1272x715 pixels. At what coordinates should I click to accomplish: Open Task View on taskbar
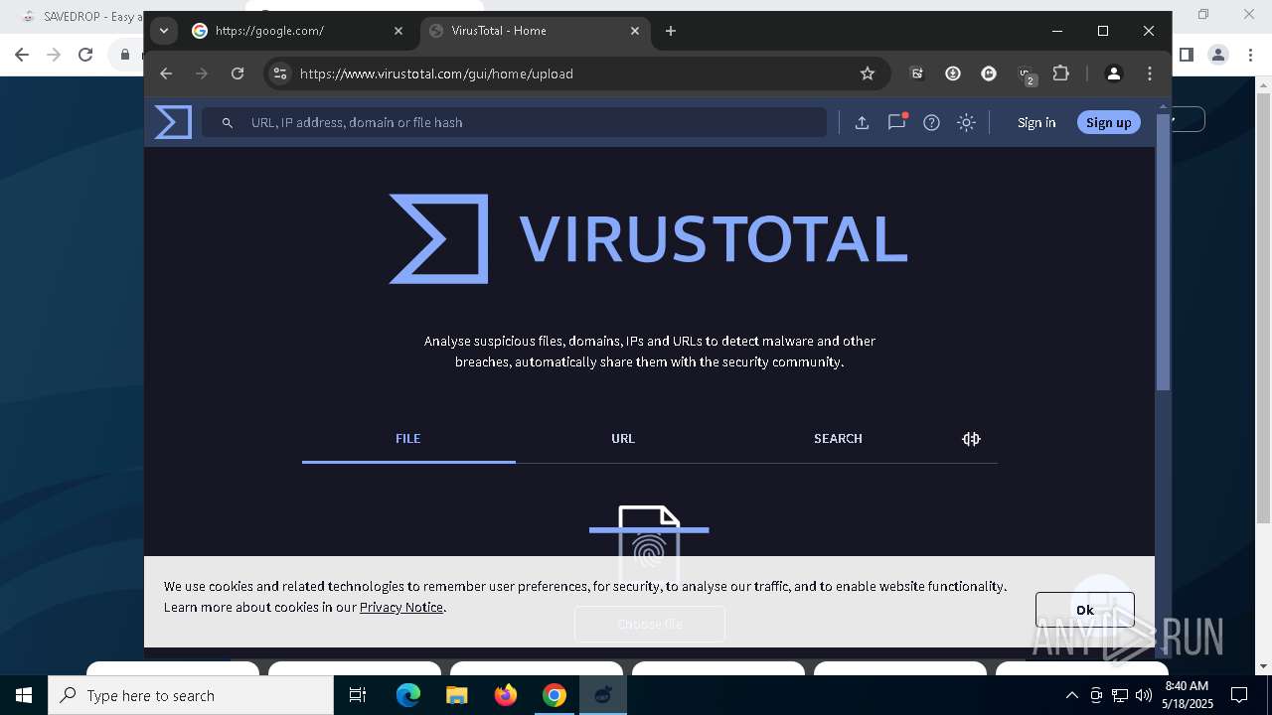pyautogui.click(x=358, y=695)
